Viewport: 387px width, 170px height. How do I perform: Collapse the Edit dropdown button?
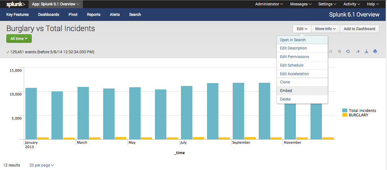click(302, 29)
